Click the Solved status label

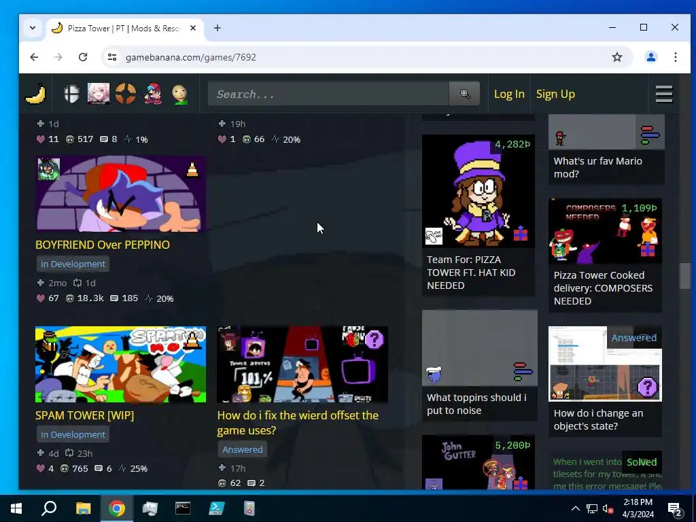[642, 462]
